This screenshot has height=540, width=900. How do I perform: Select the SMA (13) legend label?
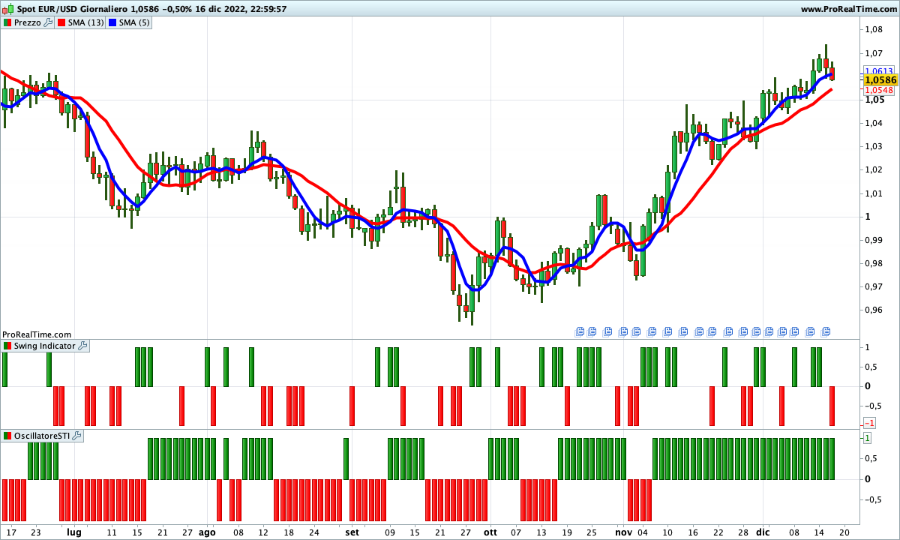[85, 22]
